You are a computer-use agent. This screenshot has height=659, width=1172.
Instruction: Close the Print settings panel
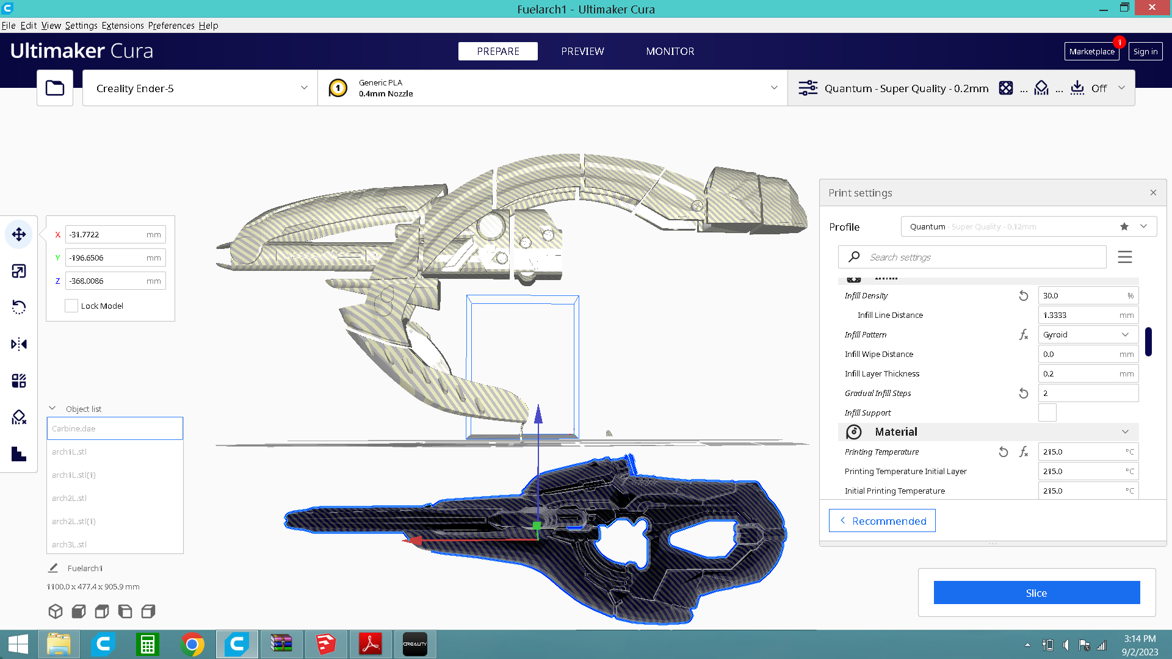tap(1153, 193)
